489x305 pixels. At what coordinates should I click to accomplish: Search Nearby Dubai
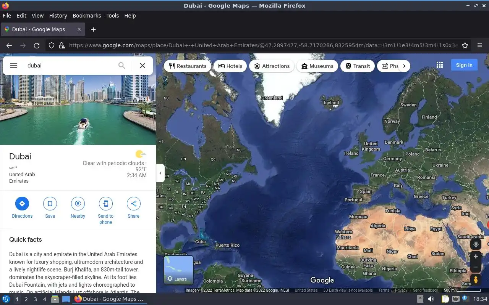click(78, 207)
